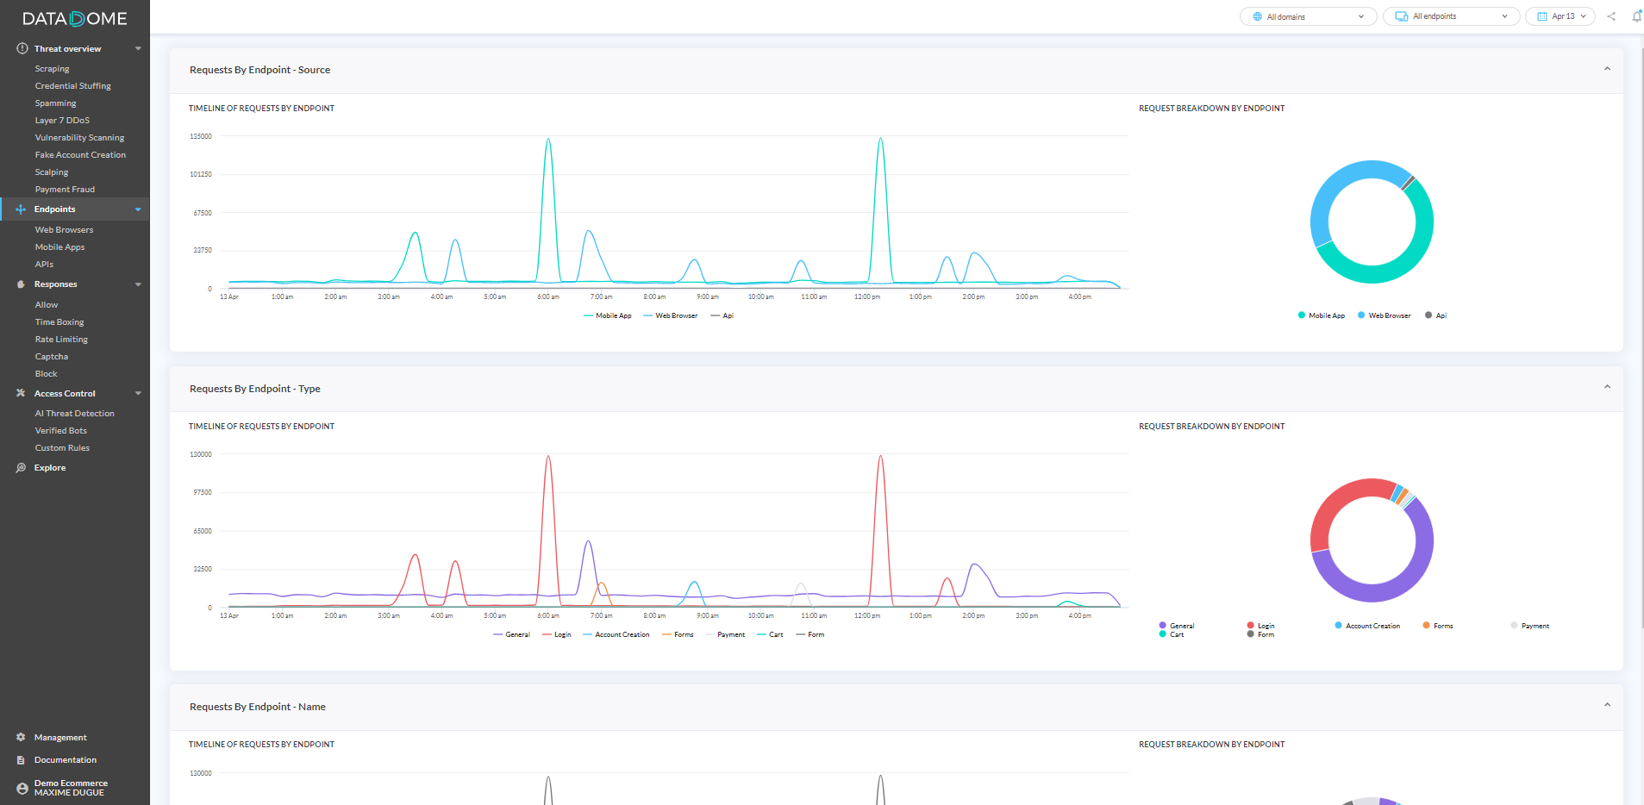Open the Explore section

click(50, 468)
